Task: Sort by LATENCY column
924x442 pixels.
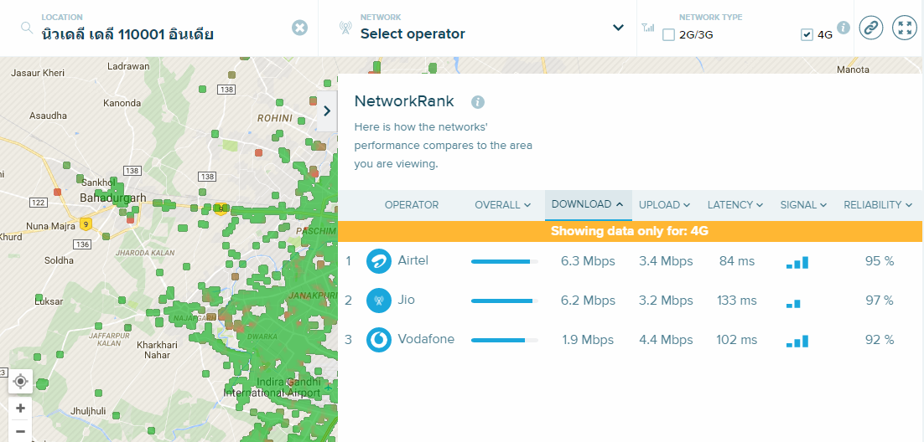Action: 735,205
